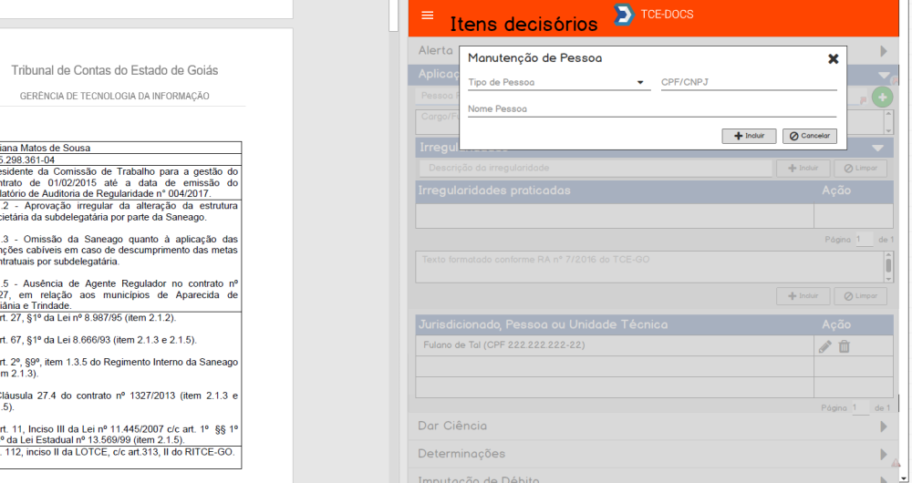Screen dimensions: 912x483
Task: Click the Texto formatado text area
Action: point(648,266)
